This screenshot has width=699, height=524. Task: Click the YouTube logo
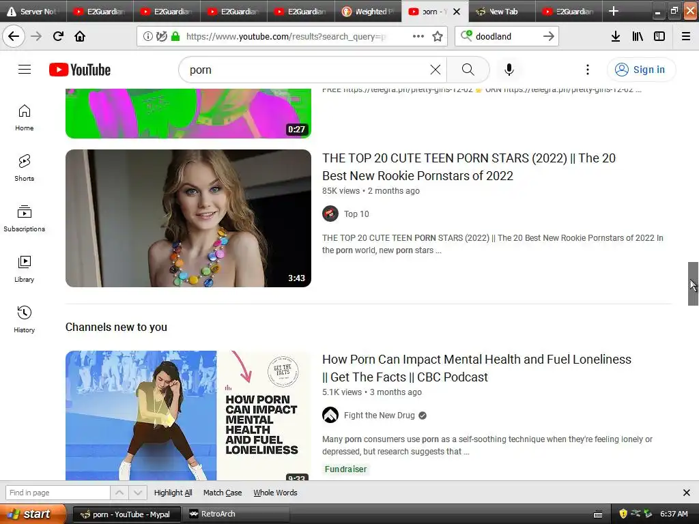(80, 70)
